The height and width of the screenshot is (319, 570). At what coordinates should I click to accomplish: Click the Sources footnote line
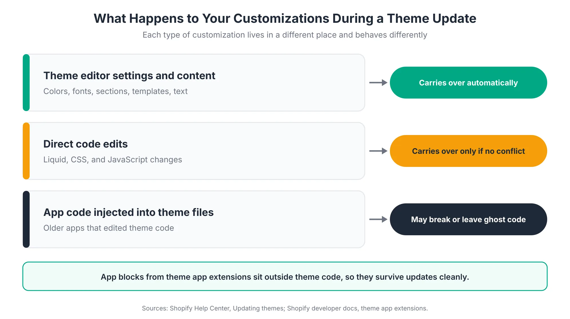tap(285, 308)
